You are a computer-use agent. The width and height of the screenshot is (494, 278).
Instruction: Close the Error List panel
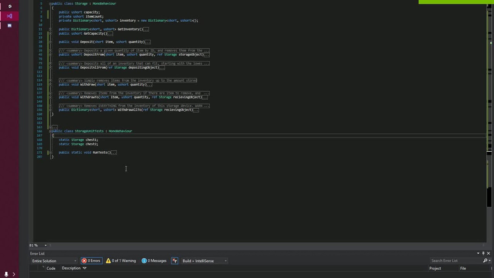point(488,253)
